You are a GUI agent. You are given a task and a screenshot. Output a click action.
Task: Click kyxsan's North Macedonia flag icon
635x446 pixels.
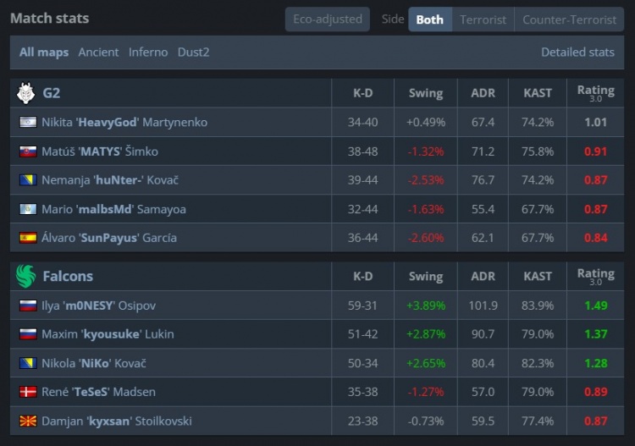pyautogui.click(x=28, y=421)
